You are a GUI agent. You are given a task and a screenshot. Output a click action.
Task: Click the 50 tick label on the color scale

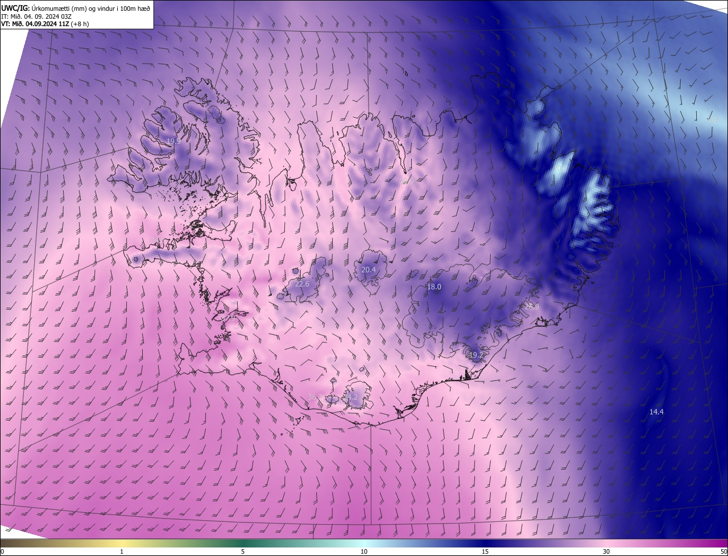723,551
